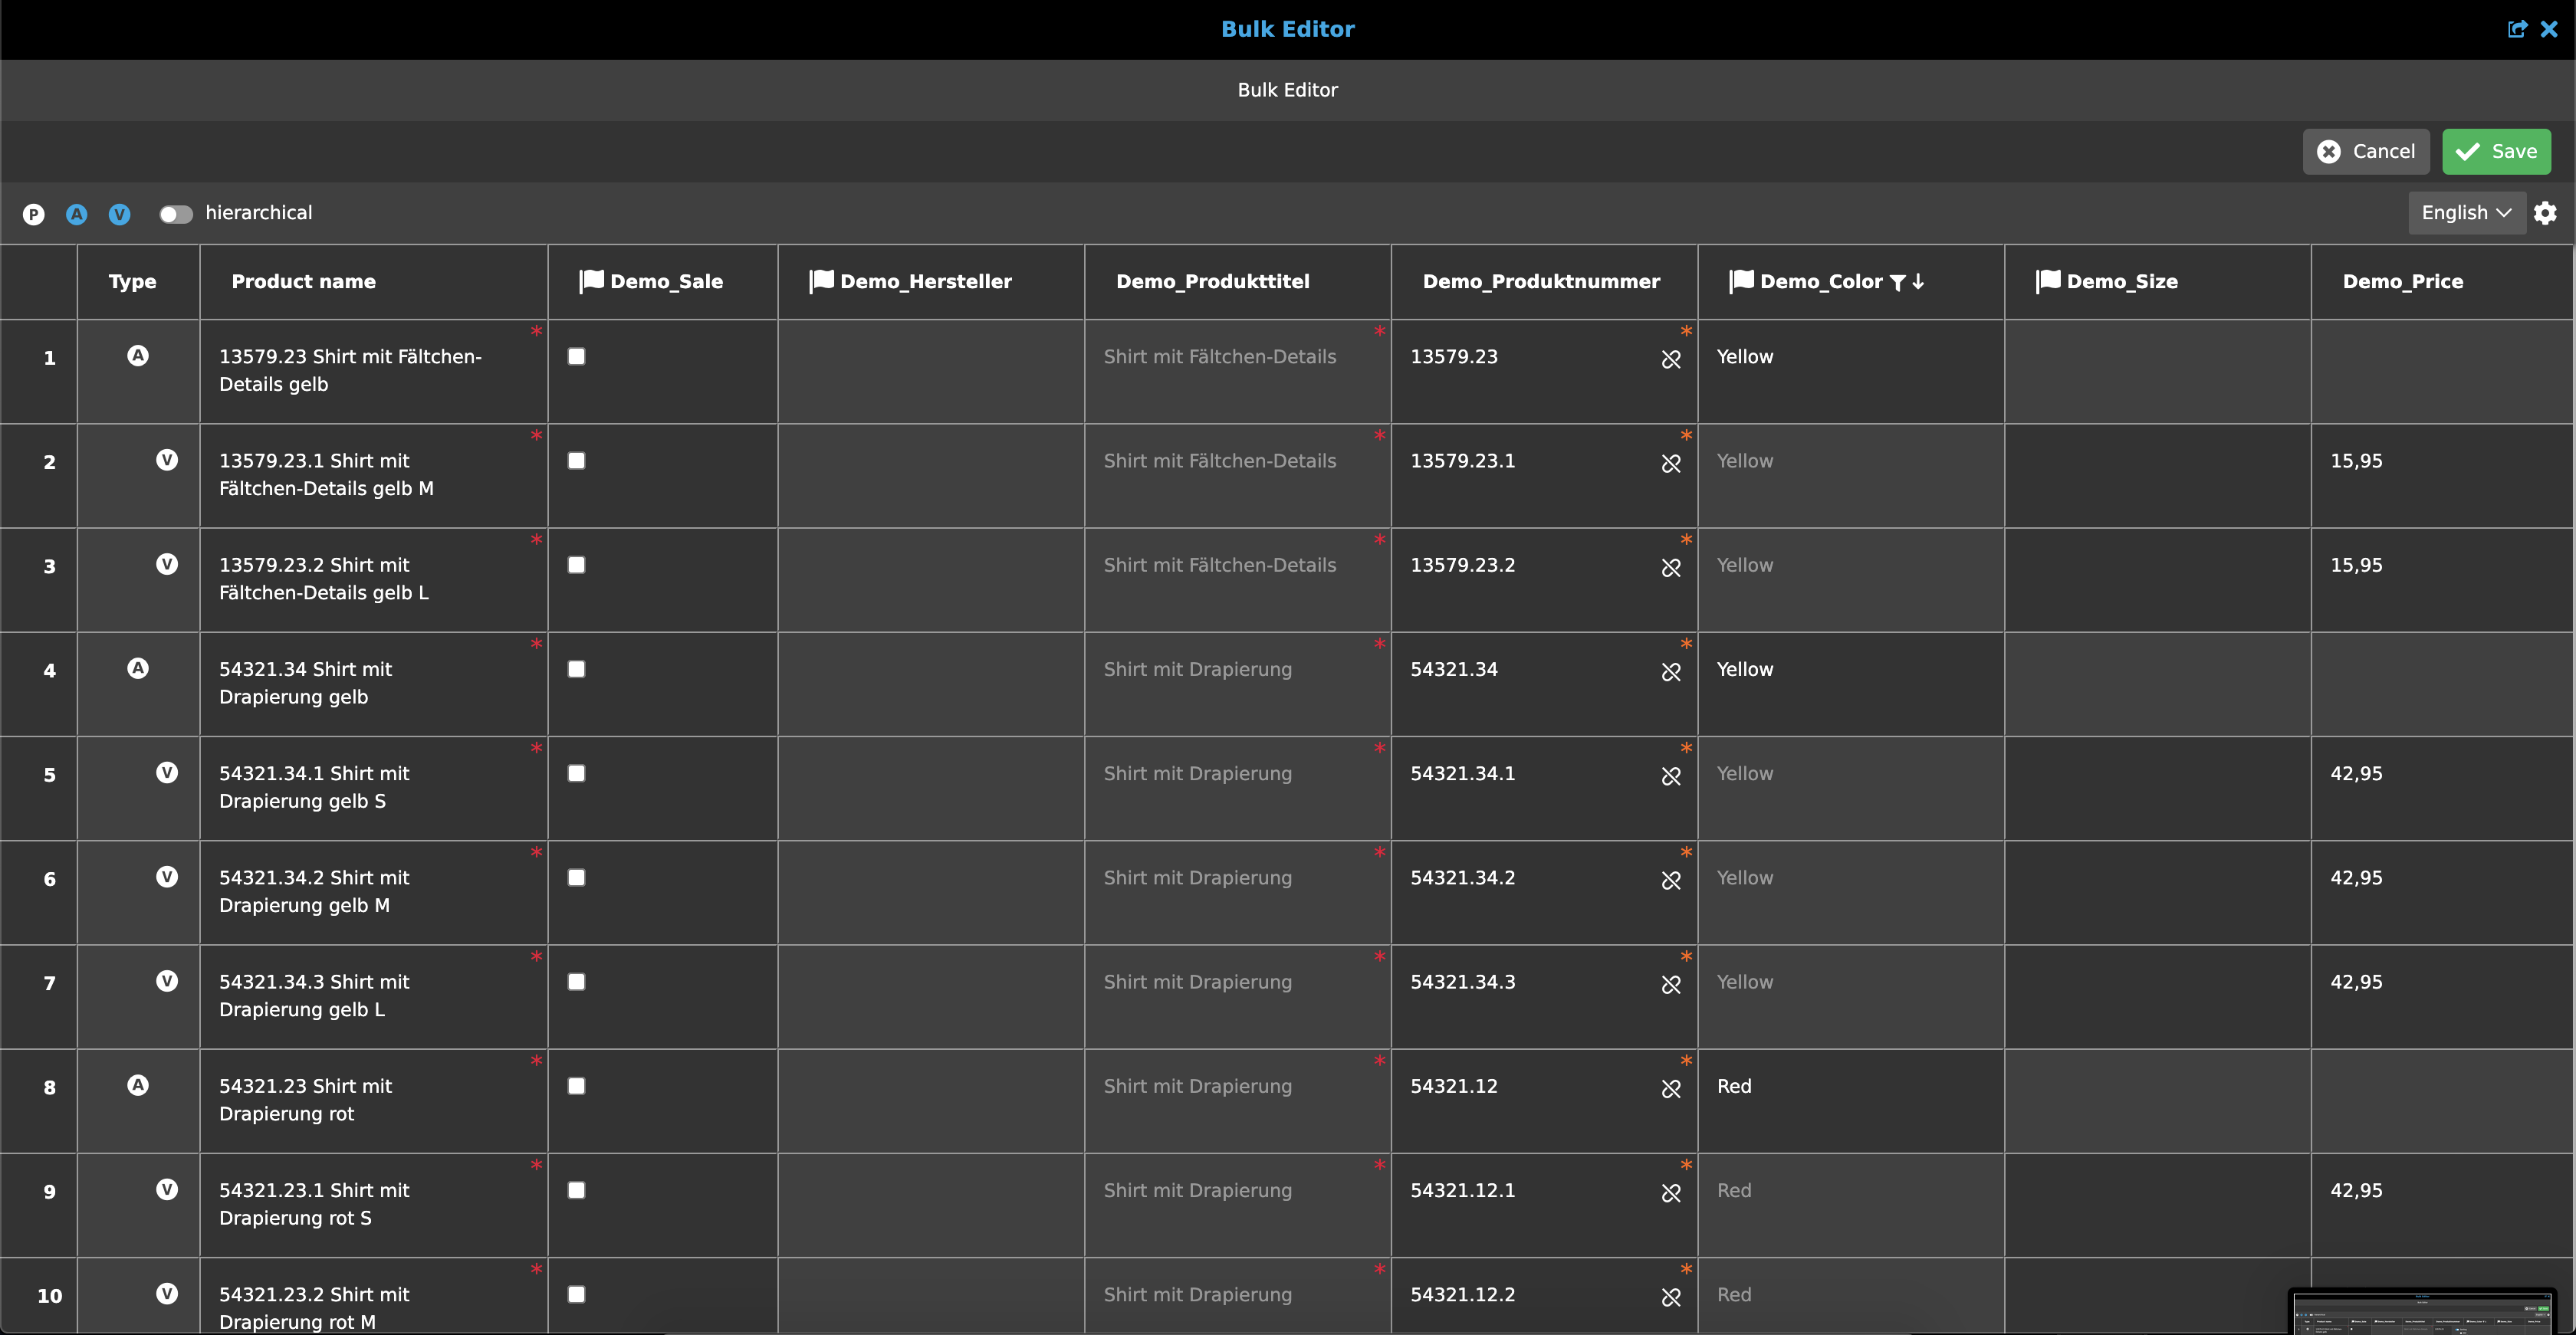
Task: Click the flag icon on Demo_Sale column header
Action: pyautogui.click(x=592, y=280)
